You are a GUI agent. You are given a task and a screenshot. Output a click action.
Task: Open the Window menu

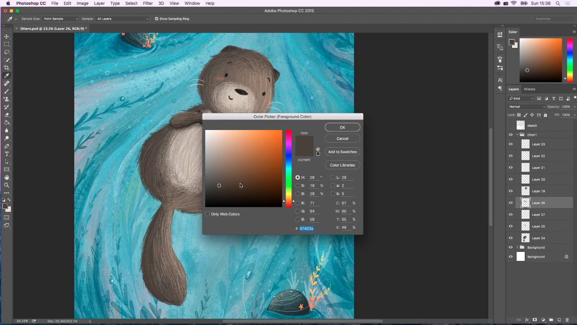point(192,3)
